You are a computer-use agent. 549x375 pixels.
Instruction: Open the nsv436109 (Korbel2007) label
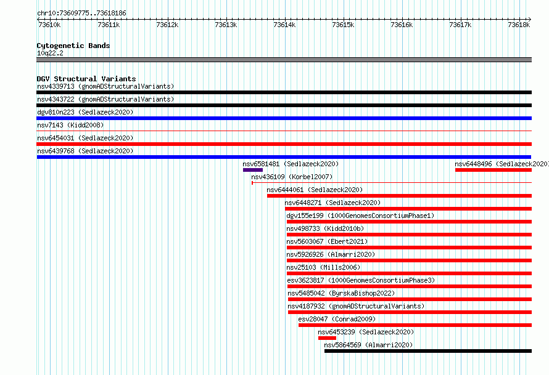tap(292, 177)
